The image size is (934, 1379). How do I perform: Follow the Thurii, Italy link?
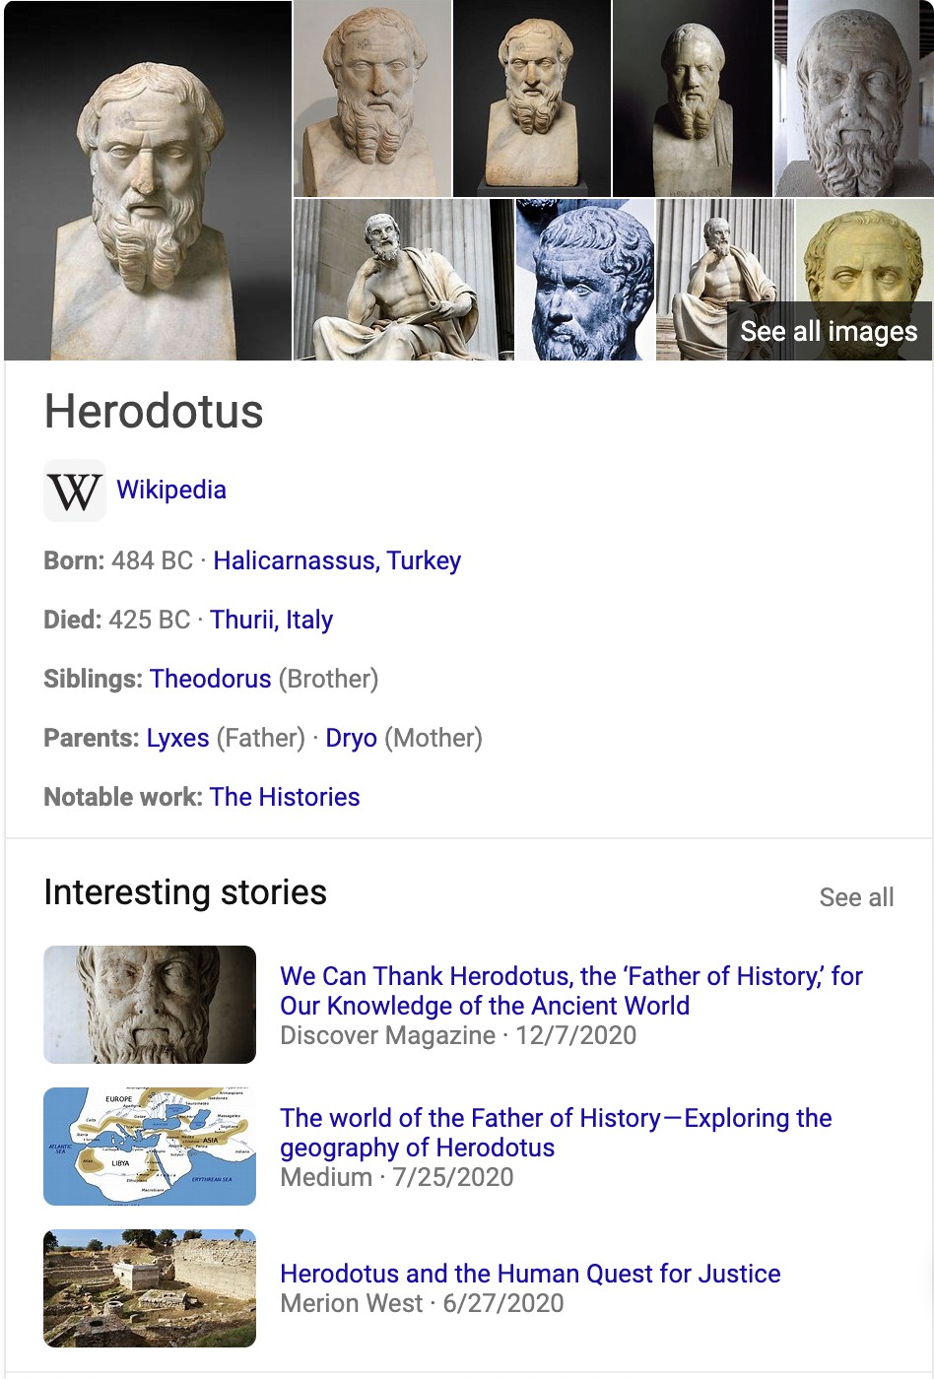click(271, 620)
